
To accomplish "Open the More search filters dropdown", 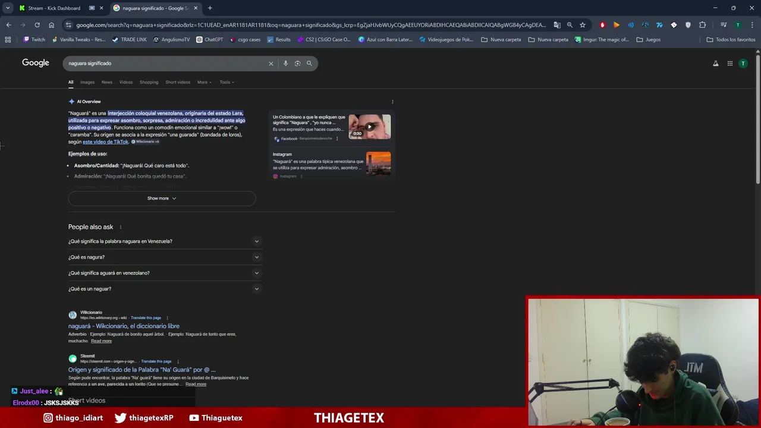I will click(x=205, y=82).
